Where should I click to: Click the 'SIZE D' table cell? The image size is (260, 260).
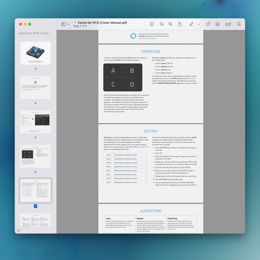pos(108,183)
